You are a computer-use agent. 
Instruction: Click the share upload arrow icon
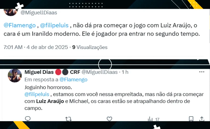click(202, 119)
